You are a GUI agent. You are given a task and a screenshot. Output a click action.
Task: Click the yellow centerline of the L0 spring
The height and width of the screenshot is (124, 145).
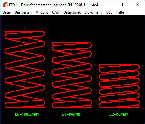(x=25, y=70)
